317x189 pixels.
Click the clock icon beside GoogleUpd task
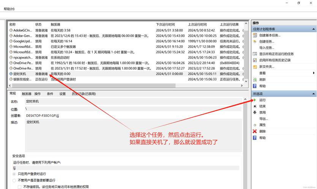(11, 41)
